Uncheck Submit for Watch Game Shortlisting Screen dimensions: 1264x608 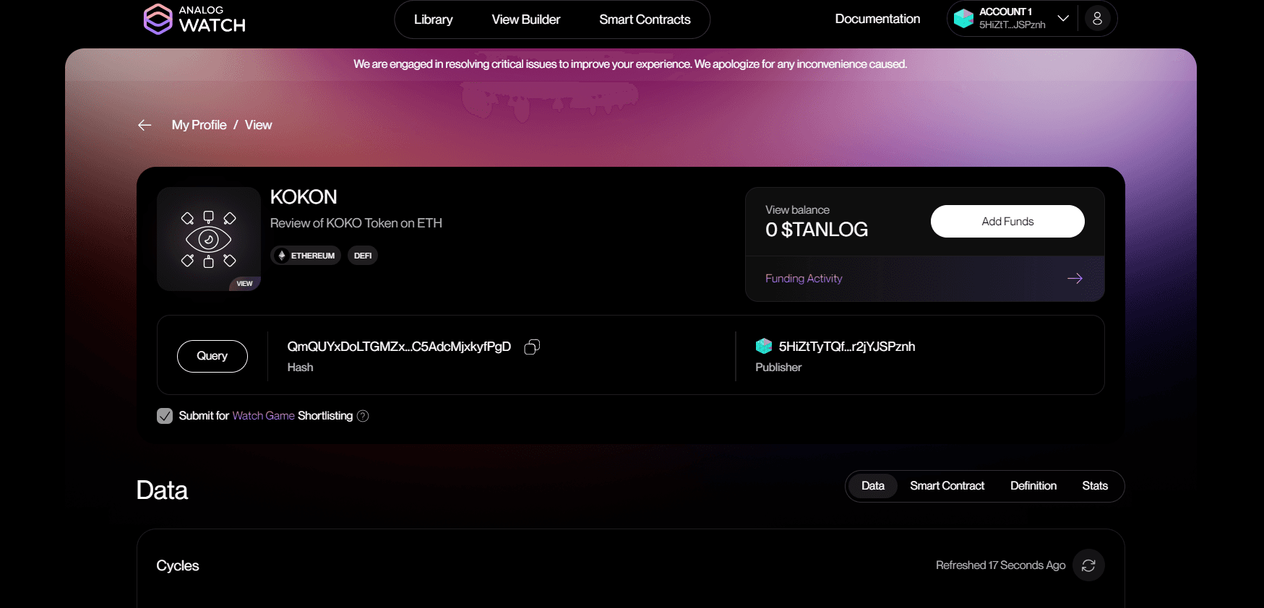pyautogui.click(x=165, y=416)
